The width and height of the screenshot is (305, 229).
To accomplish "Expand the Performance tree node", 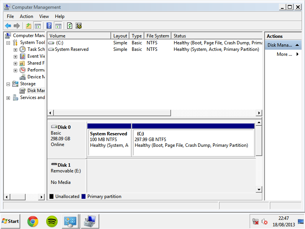I will (x=15, y=70).
